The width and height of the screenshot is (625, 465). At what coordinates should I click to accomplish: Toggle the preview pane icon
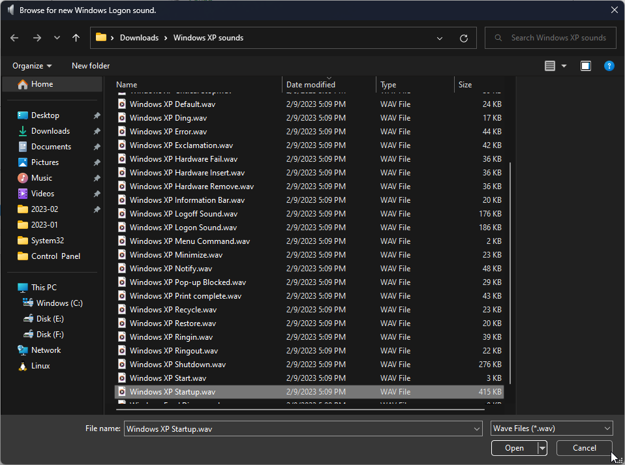pyautogui.click(x=585, y=66)
